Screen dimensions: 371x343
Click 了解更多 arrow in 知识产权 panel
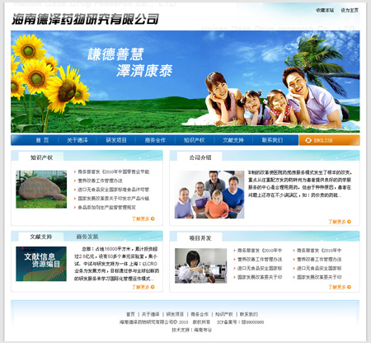(x=153, y=218)
